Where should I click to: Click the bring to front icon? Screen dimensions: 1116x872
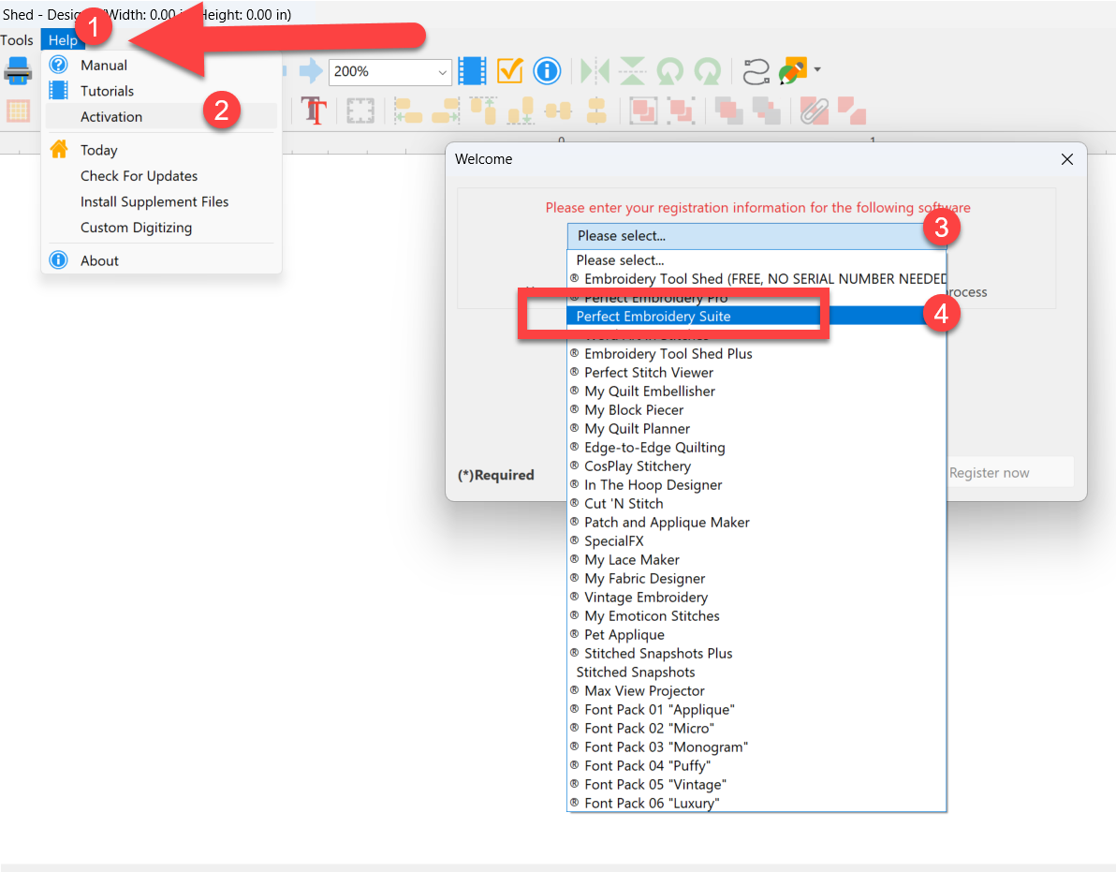728,111
